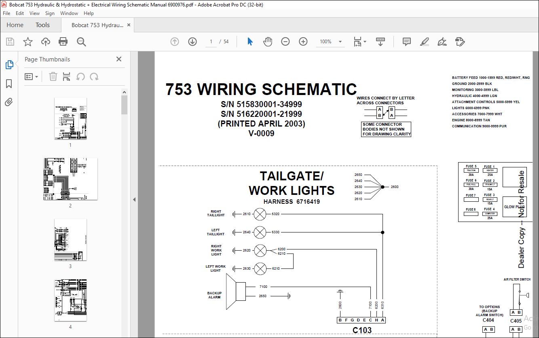Rotate page counterclockwise
Image resolution: width=539 pixels, height=338 pixels.
[80, 76]
